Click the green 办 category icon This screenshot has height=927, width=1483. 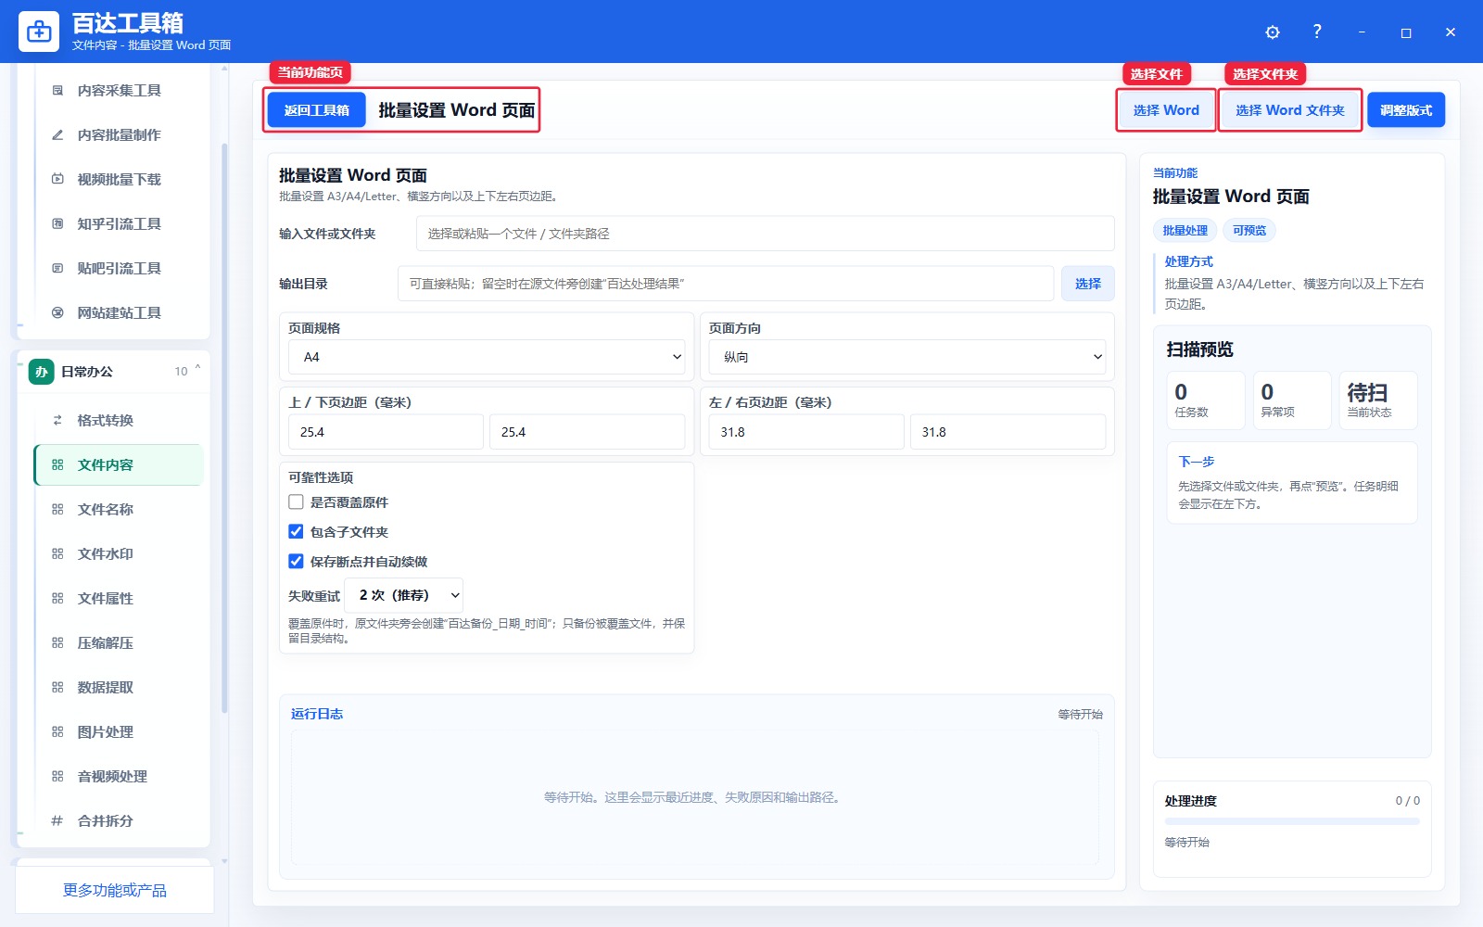point(41,372)
